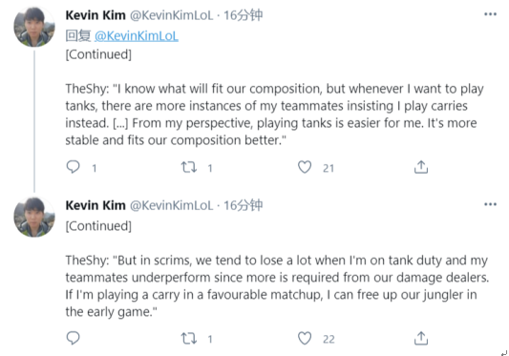Reply to the second tweet about scrims
Image resolution: width=509 pixels, height=356 pixels.
pos(73,338)
